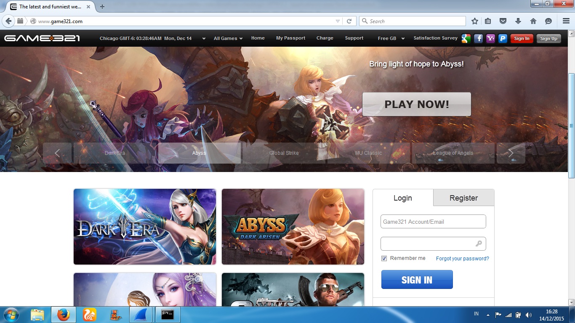575x323 pixels.
Task: Open the address bar history dropdown arrow
Action: pyautogui.click(x=338, y=21)
